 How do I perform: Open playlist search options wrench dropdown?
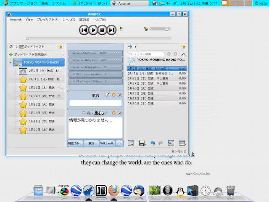click(x=184, y=54)
